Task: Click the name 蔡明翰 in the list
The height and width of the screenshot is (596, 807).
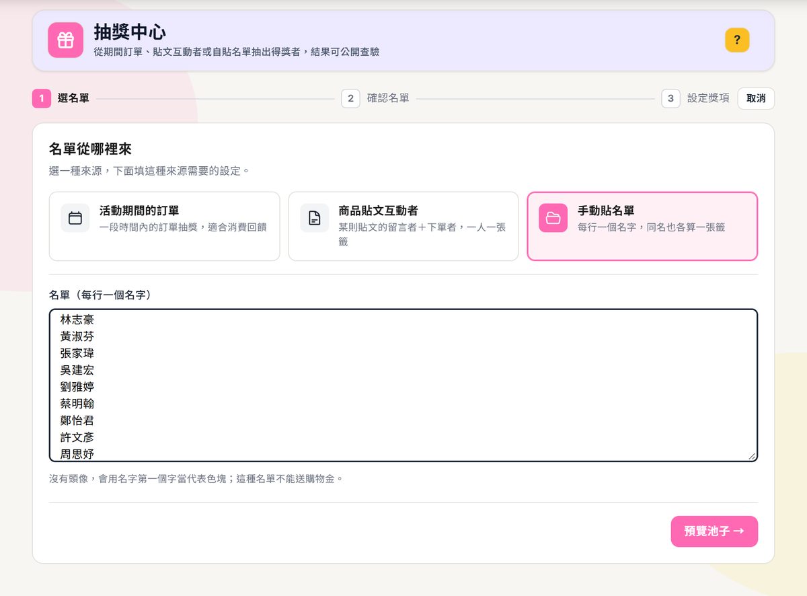Action: [77, 404]
